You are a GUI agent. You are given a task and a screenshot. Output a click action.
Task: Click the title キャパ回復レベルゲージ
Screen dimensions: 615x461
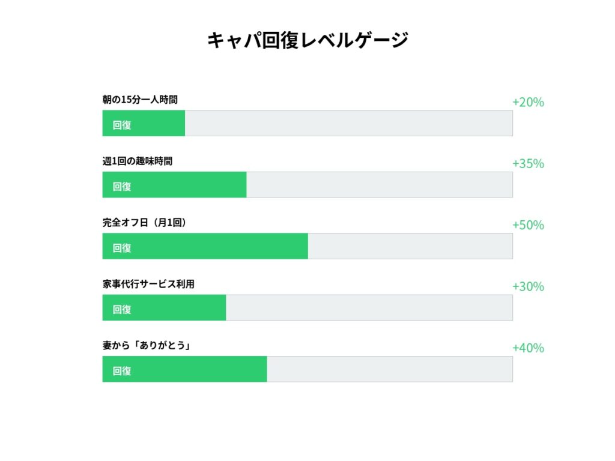click(x=307, y=40)
